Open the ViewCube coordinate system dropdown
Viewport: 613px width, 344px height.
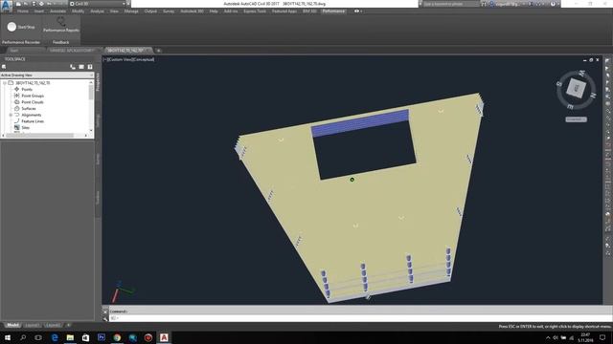(x=576, y=119)
